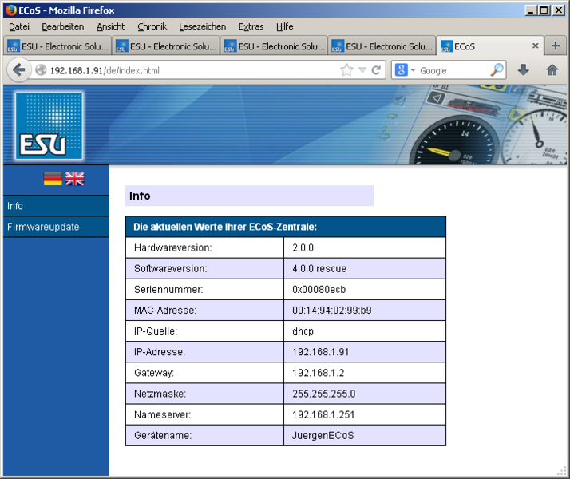The height and width of the screenshot is (479, 570).
Task: Click the Seriennummer: label
Action: click(x=168, y=290)
